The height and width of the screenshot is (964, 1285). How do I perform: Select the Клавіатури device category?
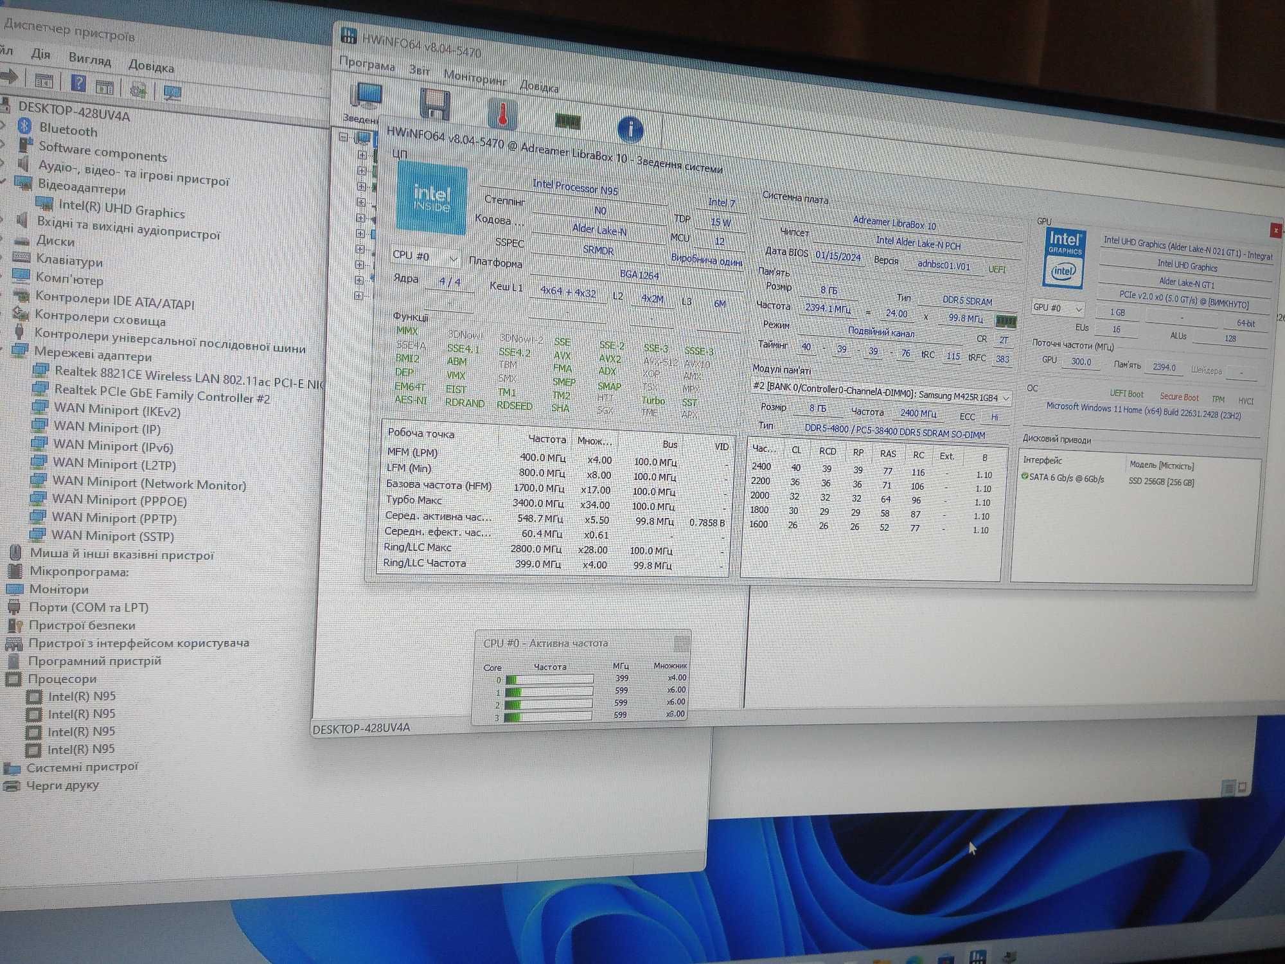click(69, 261)
